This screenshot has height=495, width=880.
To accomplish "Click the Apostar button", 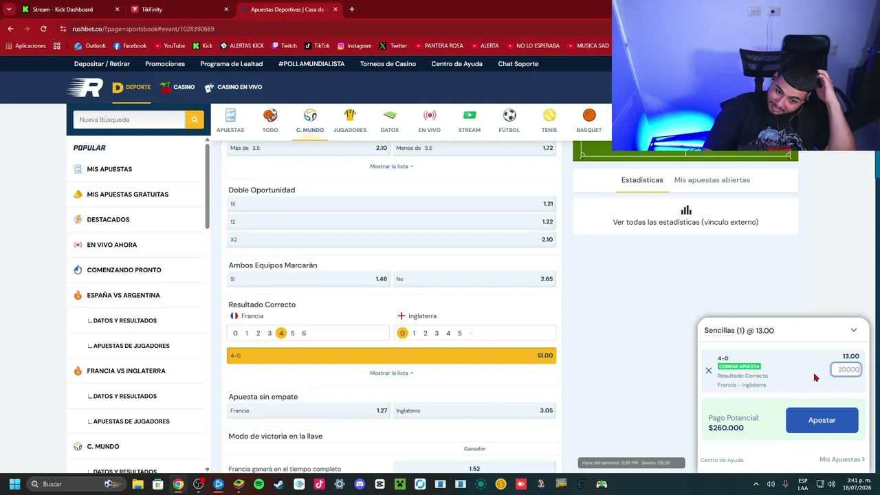I will [x=822, y=420].
